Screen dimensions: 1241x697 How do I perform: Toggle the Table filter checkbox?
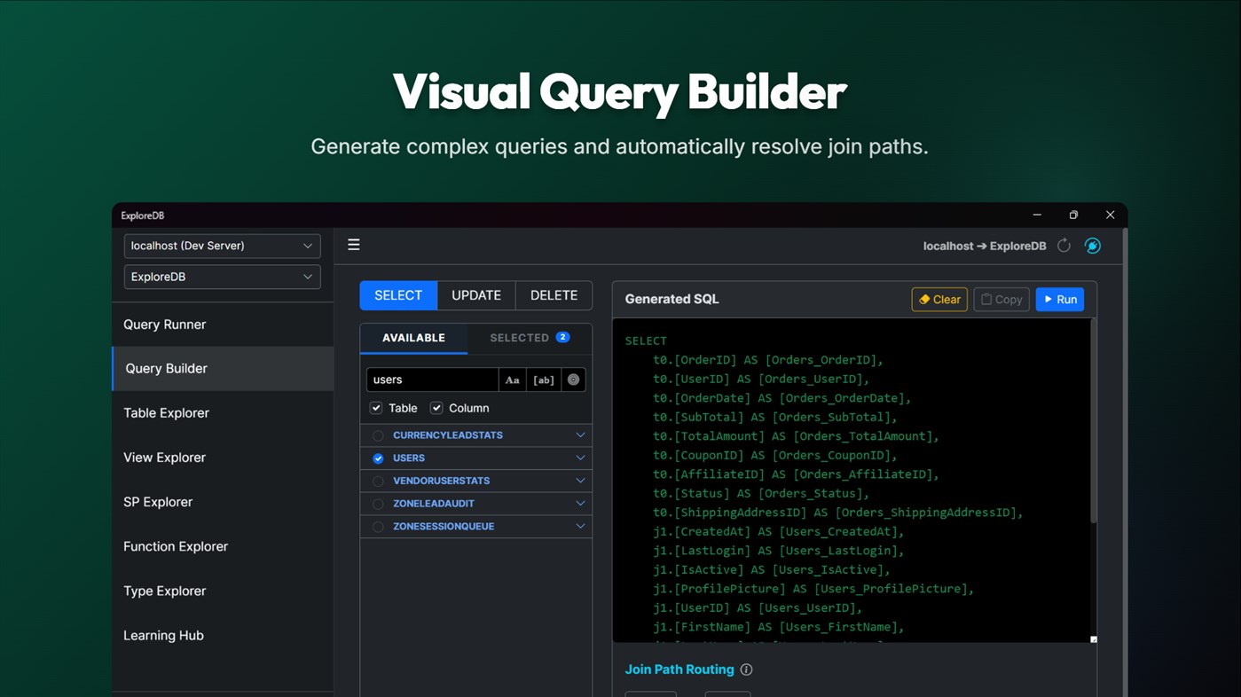[376, 408]
